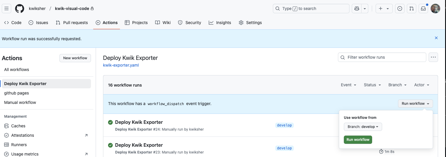Screen dimensions: 446x157
Task: Open the kwik-visual-code repository link
Action: [x=72, y=9]
